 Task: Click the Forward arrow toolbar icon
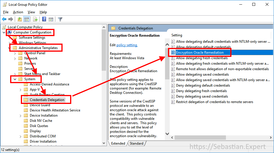(11, 19)
